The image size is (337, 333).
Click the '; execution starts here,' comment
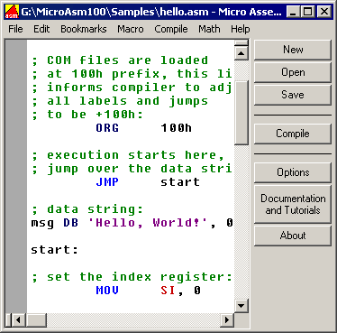(x=128, y=155)
